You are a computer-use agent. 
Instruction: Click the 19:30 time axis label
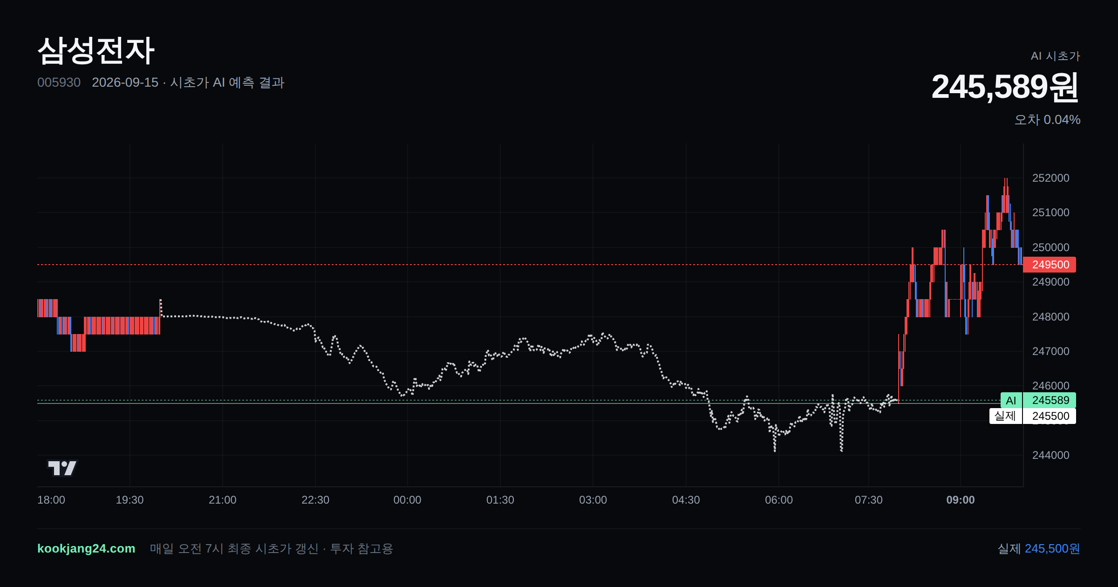point(130,500)
